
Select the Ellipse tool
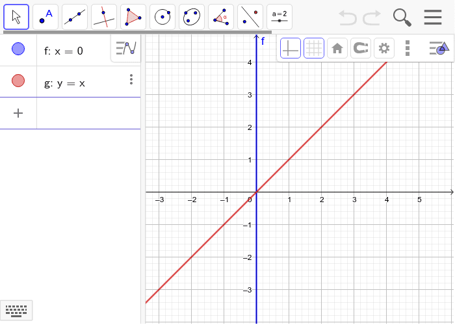pyautogui.click(x=192, y=17)
